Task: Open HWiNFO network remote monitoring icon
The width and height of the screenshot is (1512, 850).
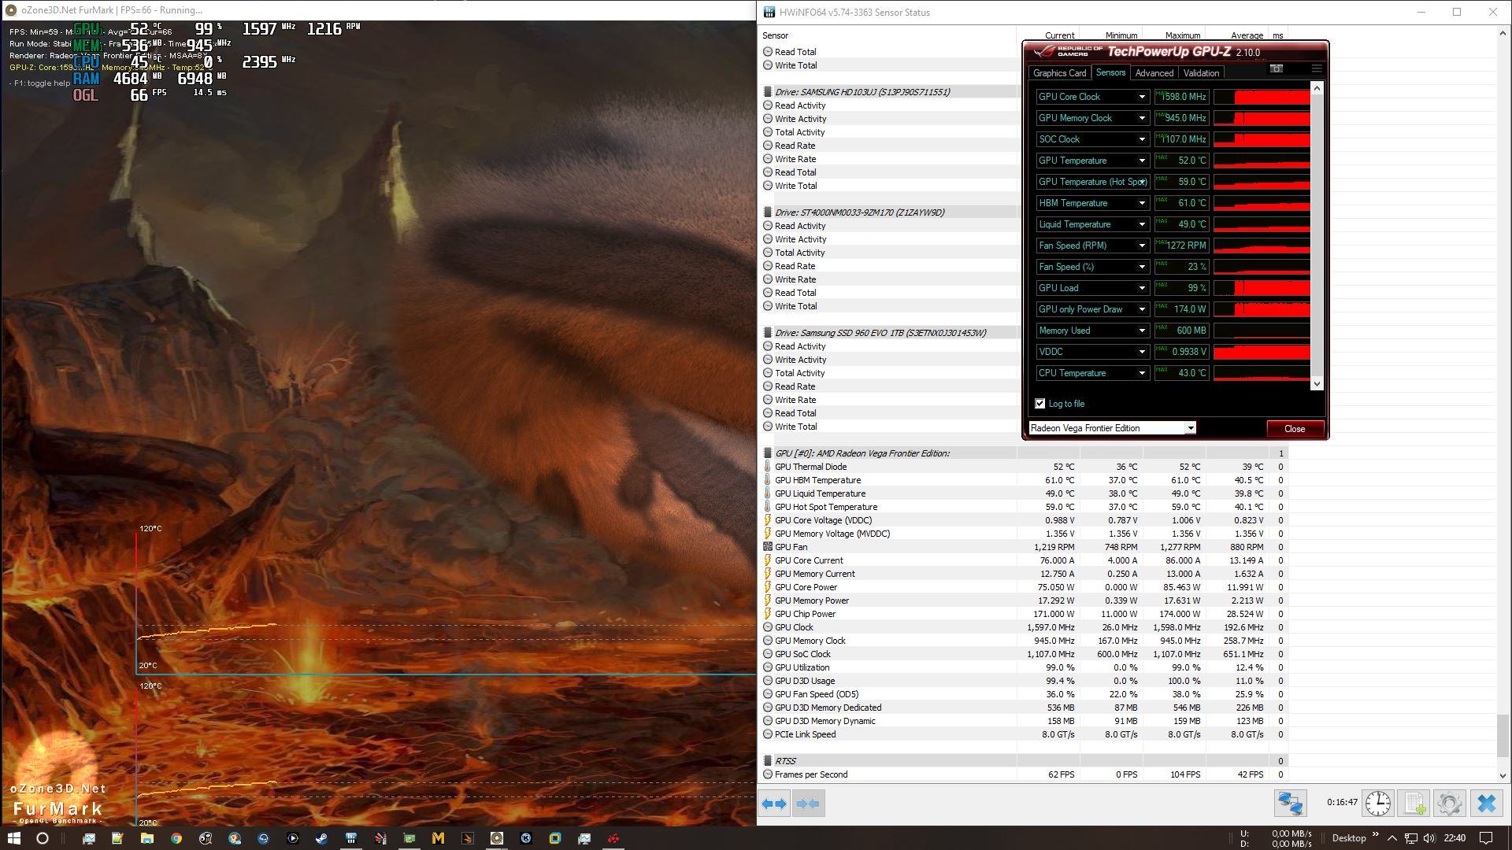Action: tap(1290, 804)
